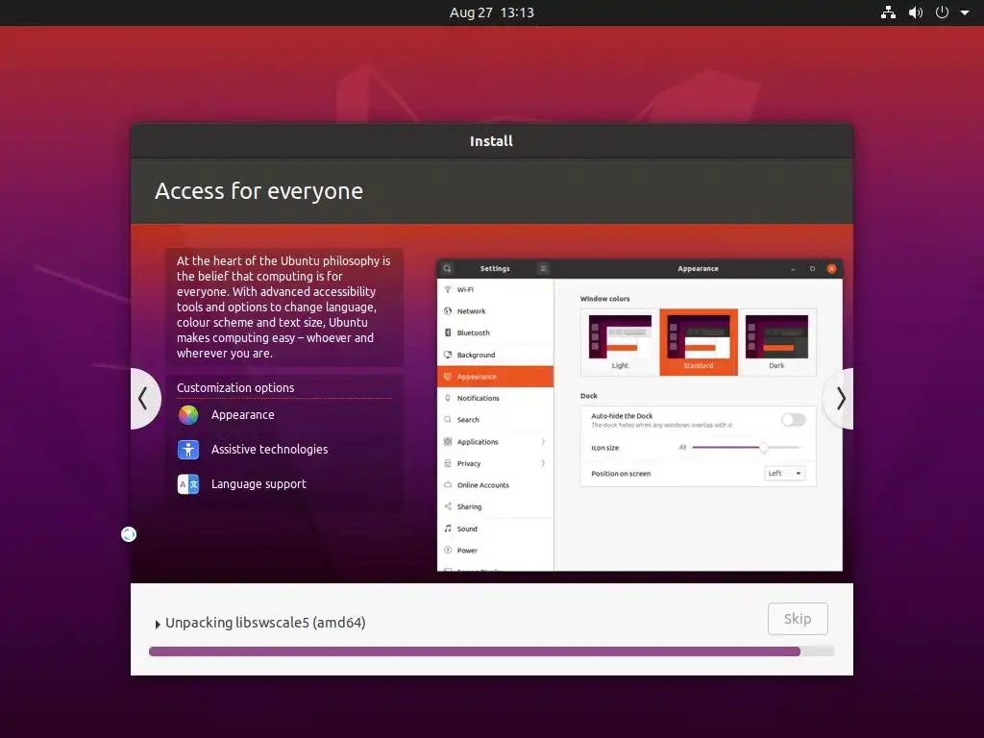The width and height of the screenshot is (984, 738).
Task: Click the Dock section label
Action: pos(589,396)
